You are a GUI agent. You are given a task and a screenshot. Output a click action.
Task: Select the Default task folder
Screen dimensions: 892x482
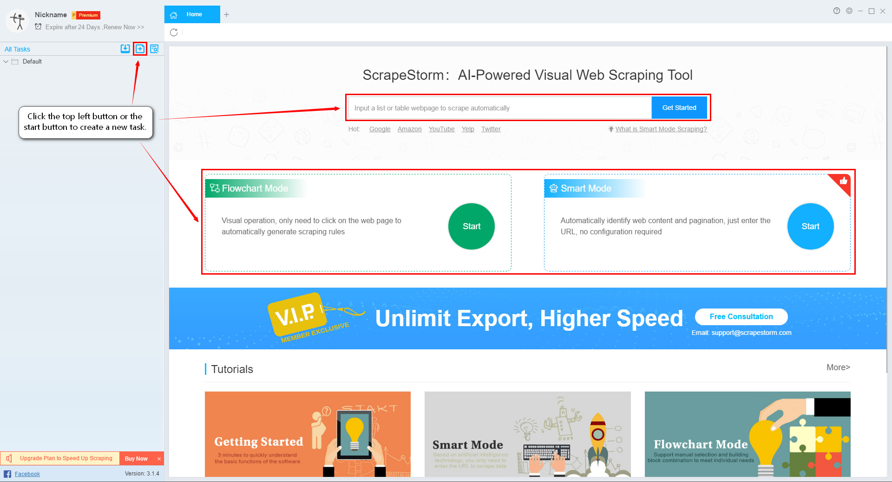click(x=32, y=61)
